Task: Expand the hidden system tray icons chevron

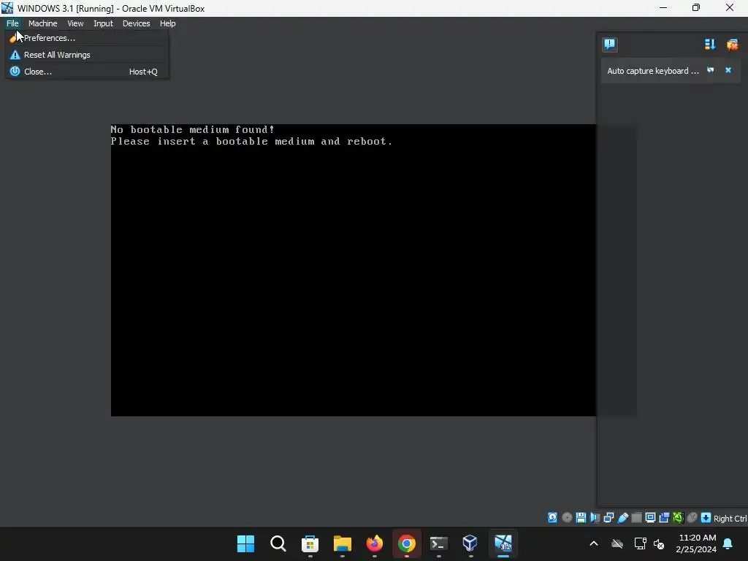Action: 594,543
